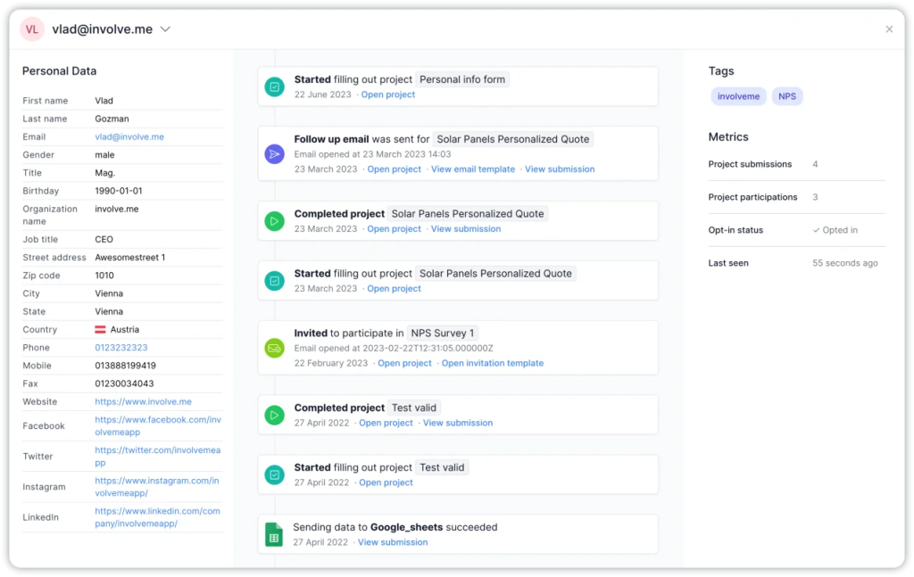Select the involveme tag
Image resolution: width=914 pixels, height=577 pixels.
(x=738, y=95)
